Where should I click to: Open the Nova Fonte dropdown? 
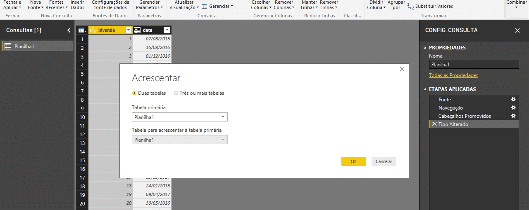pos(36,5)
